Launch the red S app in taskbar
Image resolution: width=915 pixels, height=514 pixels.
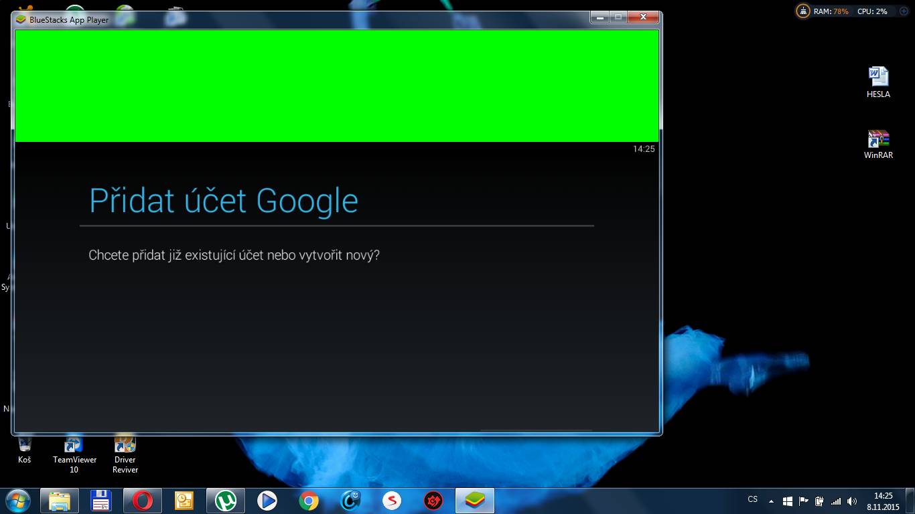pos(392,501)
